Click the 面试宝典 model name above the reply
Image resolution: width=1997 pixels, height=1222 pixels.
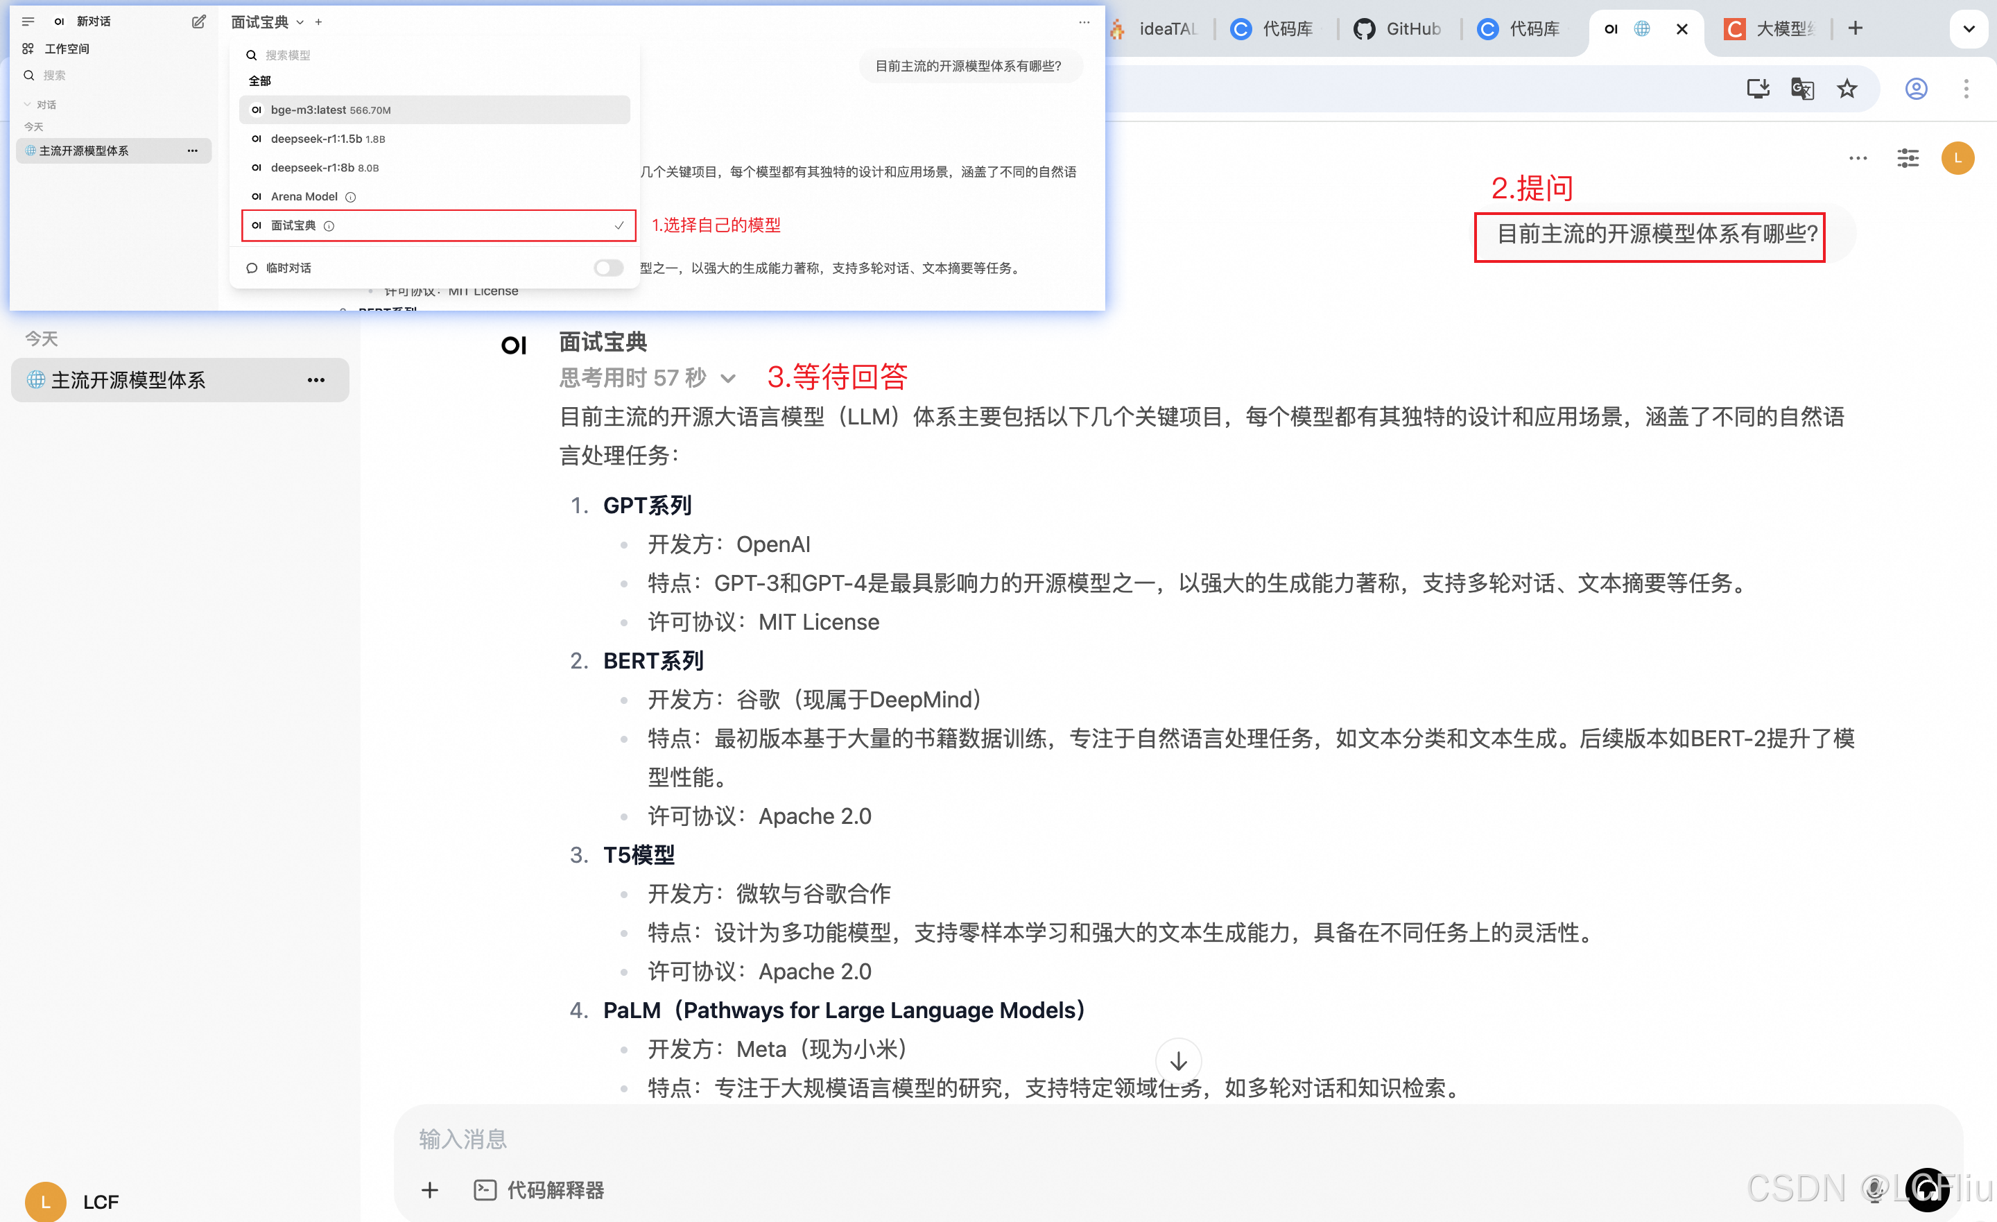pos(603,342)
